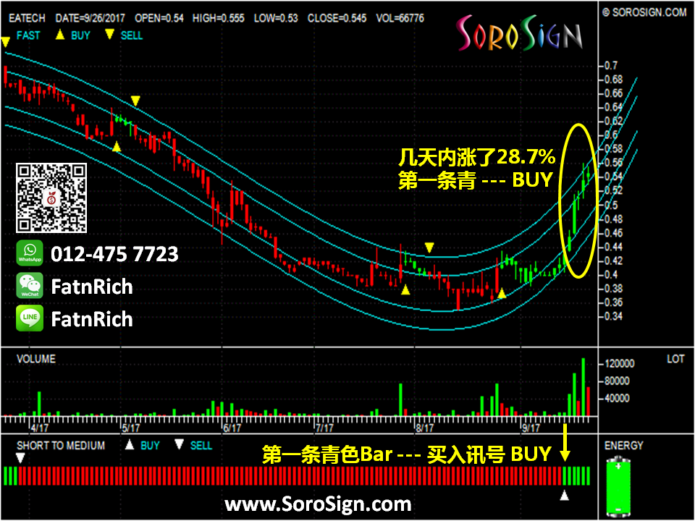695x521 pixels.
Task: Click the yellow sell marker above early August candles
Action: pos(429,247)
